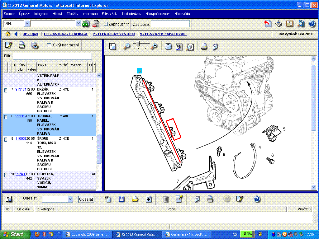Click the blue help icon at top right
Image resolution: width=319 pixels, height=239 pixels.
[312, 24]
